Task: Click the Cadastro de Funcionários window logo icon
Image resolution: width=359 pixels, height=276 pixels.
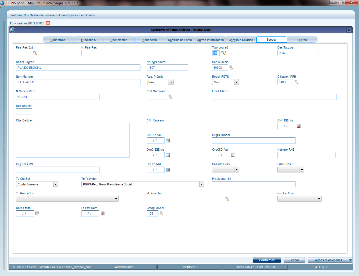Action: click(13, 30)
